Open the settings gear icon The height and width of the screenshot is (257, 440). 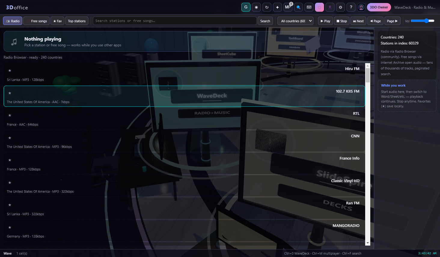pos(341,7)
